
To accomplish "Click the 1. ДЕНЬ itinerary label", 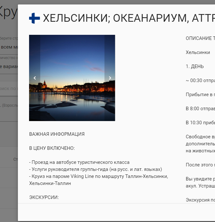I will (195, 66).
